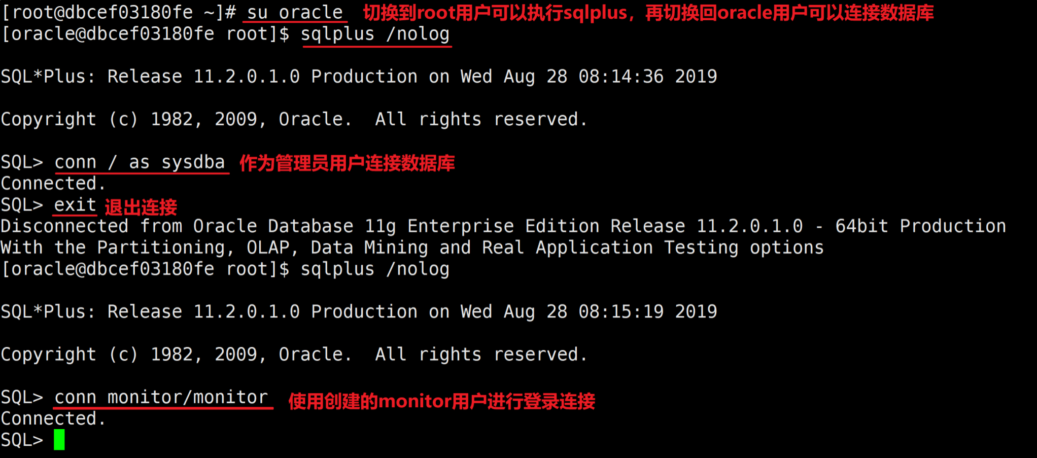The height and width of the screenshot is (458, 1037).
Task: Click the last 'Connected.' output line
Action: coord(53,418)
